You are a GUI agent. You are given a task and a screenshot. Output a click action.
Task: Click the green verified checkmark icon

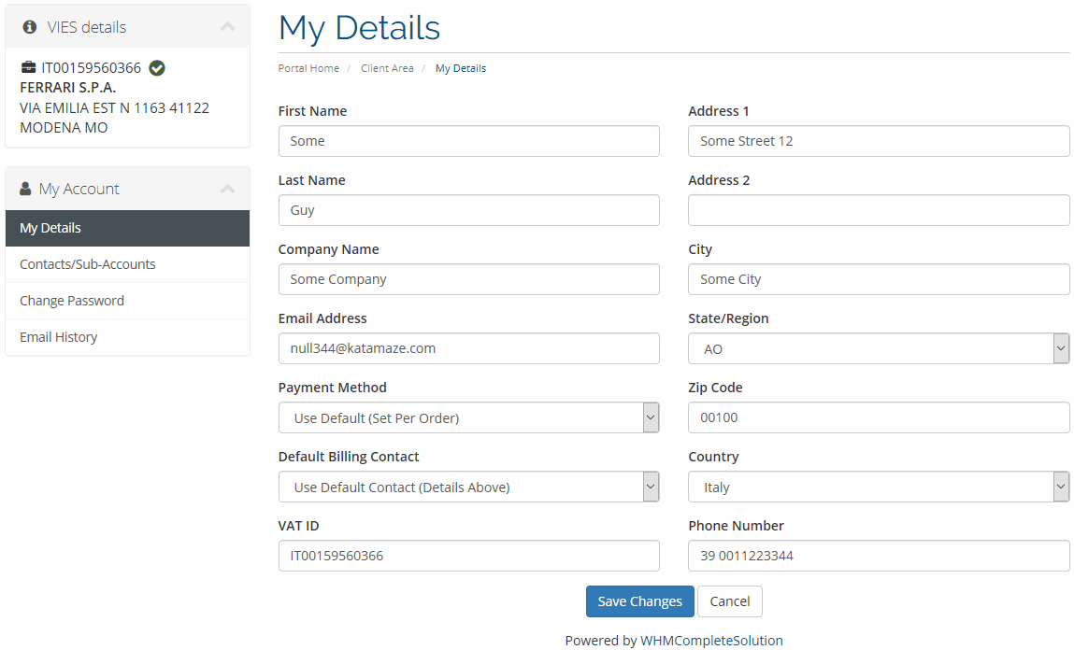pos(157,68)
